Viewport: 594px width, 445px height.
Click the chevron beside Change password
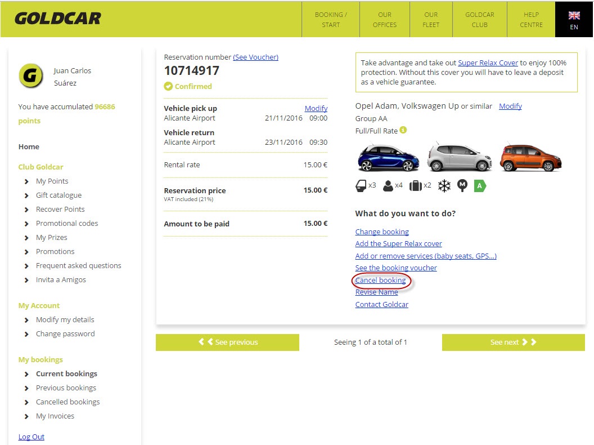[26, 334]
